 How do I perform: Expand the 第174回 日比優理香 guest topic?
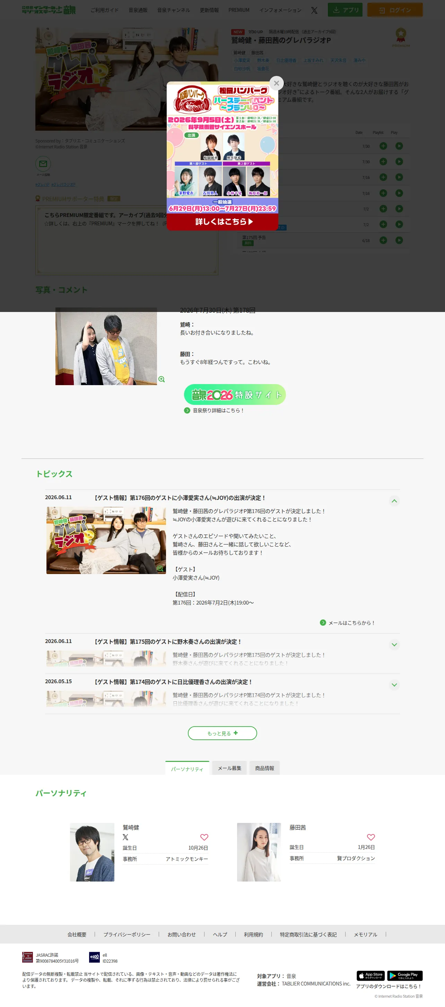(x=394, y=685)
